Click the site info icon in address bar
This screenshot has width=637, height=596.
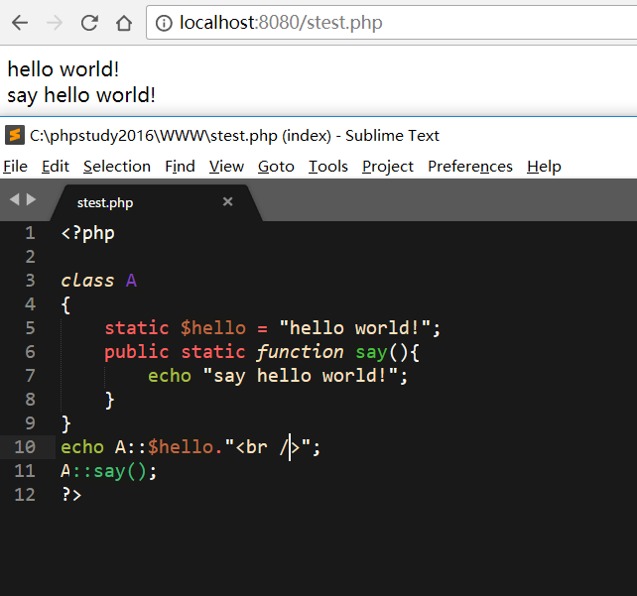pyautogui.click(x=165, y=22)
